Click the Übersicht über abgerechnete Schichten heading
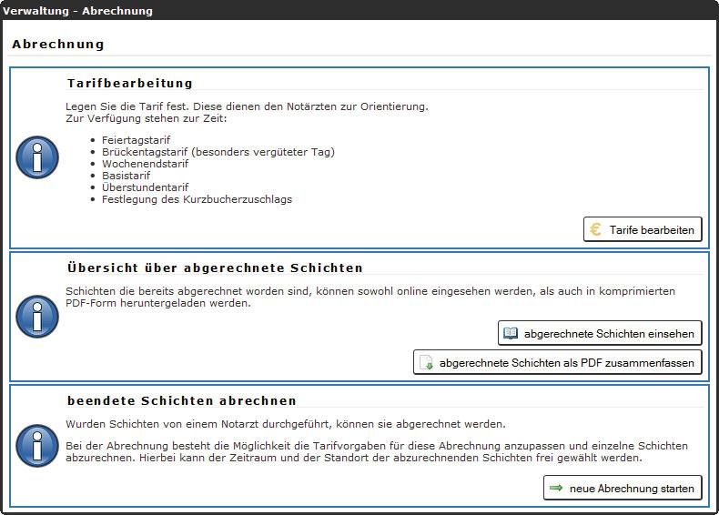Screen dimensions: 719x515 coord(215,268)
